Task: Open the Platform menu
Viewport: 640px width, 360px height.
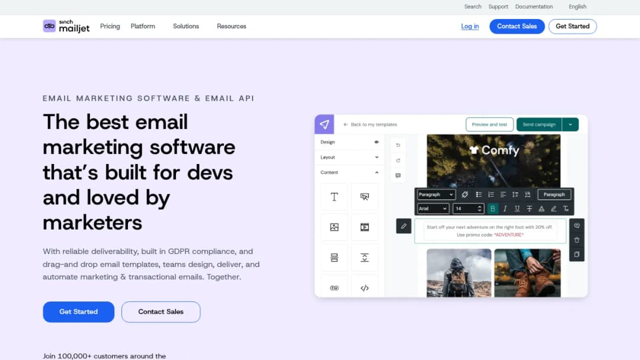Action: point(143,26)
